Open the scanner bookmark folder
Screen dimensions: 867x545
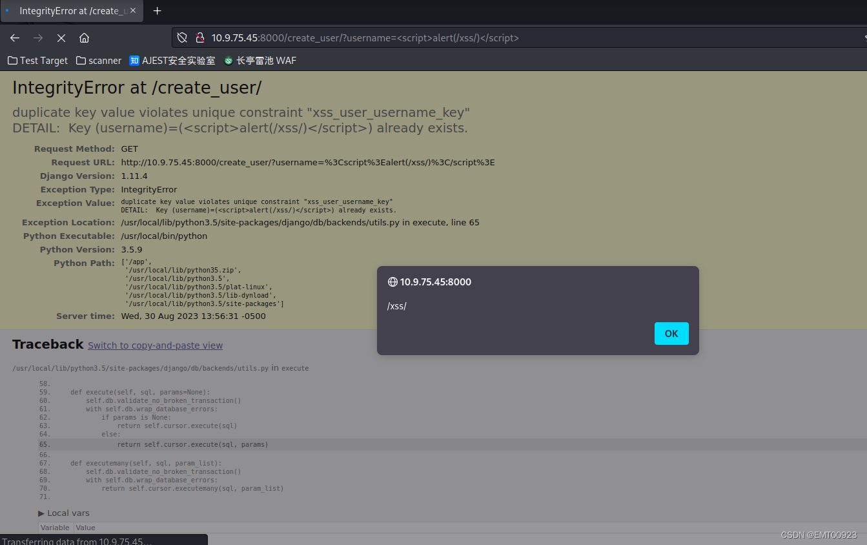tap(99, 60)
